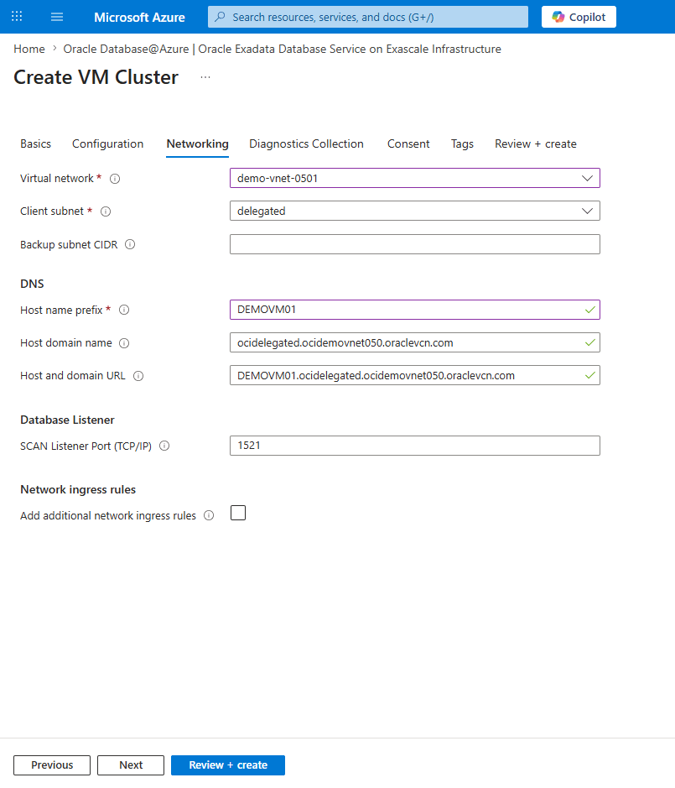This screenshot has width=675, height=788.
Task: Click the Previous button
Action: (x=51, y=765)
